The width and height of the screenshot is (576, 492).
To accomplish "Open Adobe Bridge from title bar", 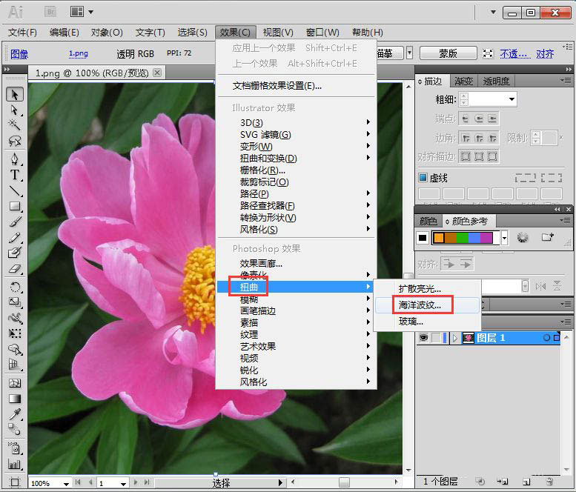I will [x=50, y=12].
